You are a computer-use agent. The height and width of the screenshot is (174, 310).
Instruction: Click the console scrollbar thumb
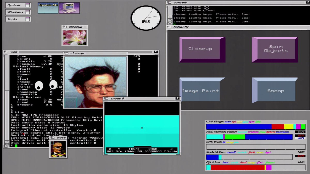(170, 16)
